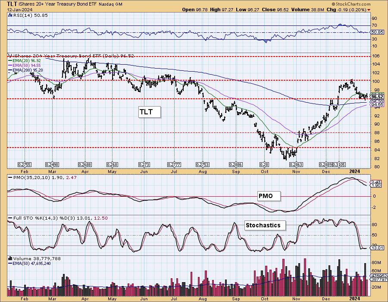Image resolution: width=388 pixels, height=302 pixels.
Task: Click the 0.28 cycle label
Action: 264,165
